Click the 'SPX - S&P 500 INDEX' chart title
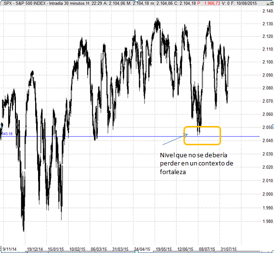The image size is (274, 253). pos(25,3)
